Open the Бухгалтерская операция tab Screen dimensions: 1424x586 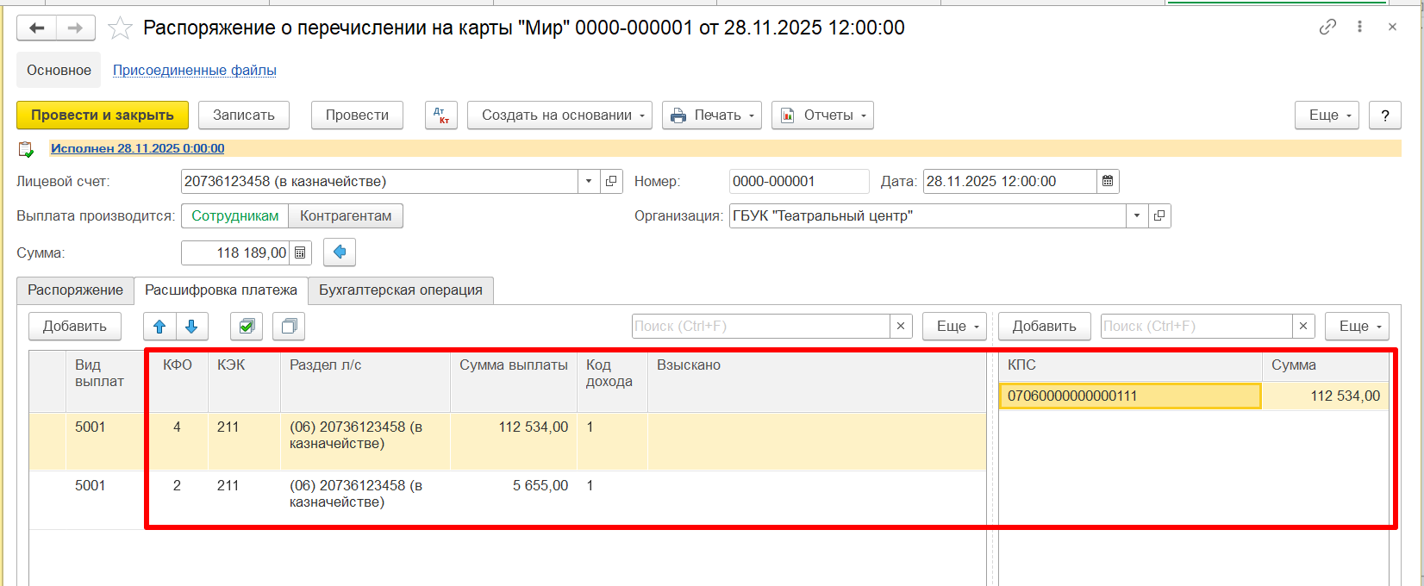coord(401,290)
